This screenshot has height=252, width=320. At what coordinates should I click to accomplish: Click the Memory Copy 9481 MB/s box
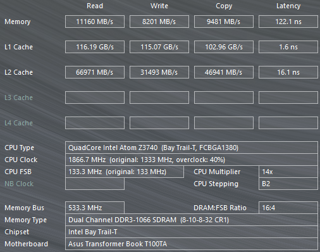224,22
